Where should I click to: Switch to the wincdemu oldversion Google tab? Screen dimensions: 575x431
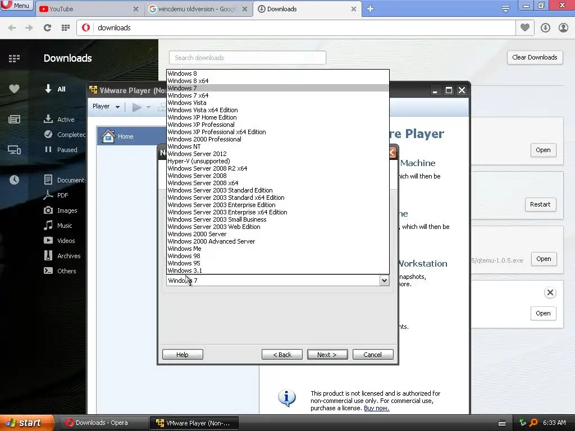tap(197, 9)
